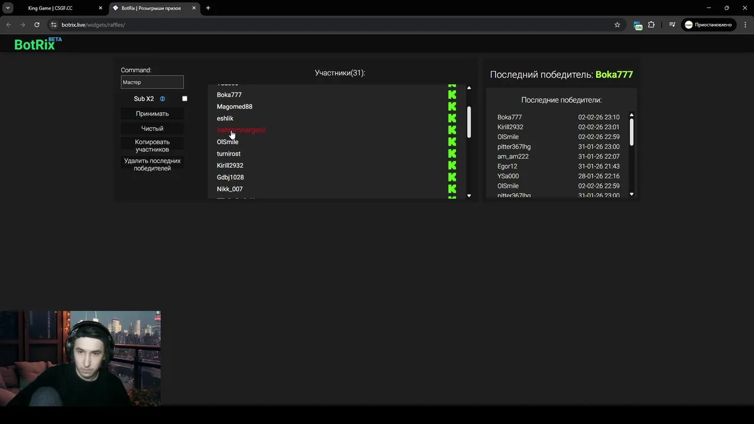Image resolution: width=754 pixels, height=424 pixels.
Task: Open the Chrome extensions puzzle icon
Action: point(651,25)
